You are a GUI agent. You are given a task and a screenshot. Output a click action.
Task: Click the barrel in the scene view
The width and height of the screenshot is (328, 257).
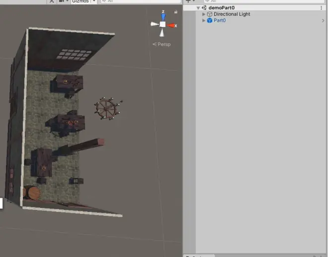(x=33, y=193)
